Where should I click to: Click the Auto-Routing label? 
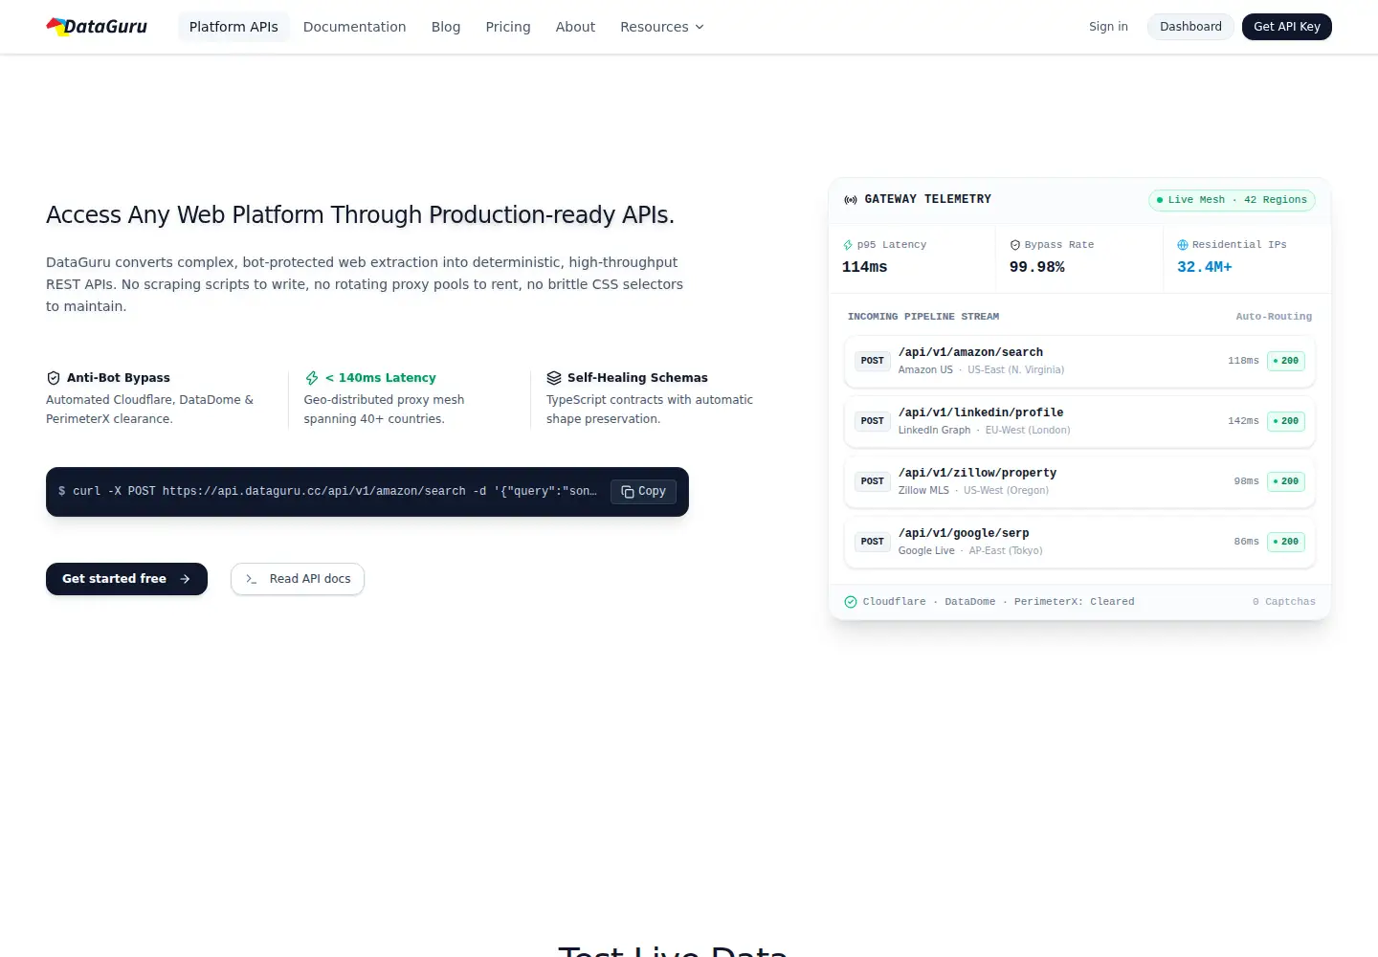(1274, 317)
